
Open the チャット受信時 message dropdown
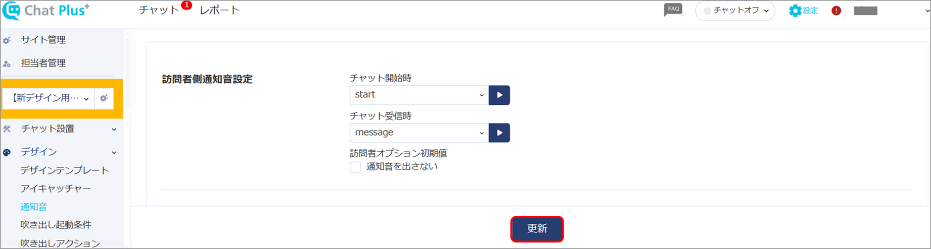419,133
